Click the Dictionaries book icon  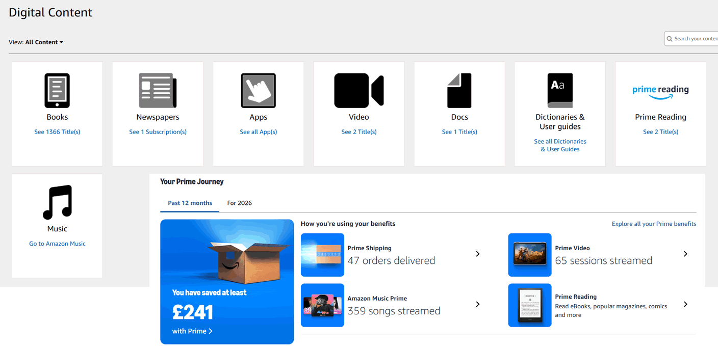point(560,91)
